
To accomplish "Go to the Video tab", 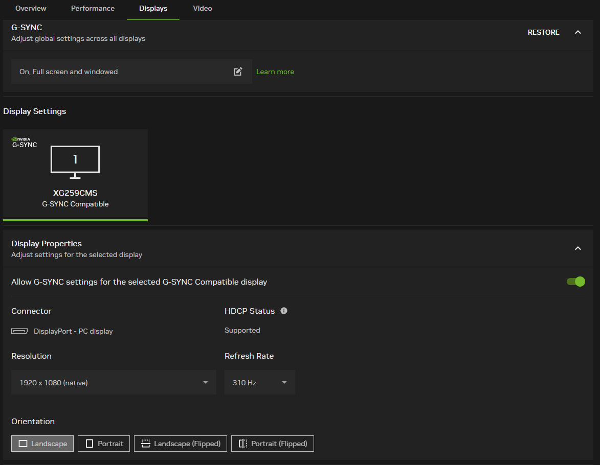I will (x=203, y=8).
